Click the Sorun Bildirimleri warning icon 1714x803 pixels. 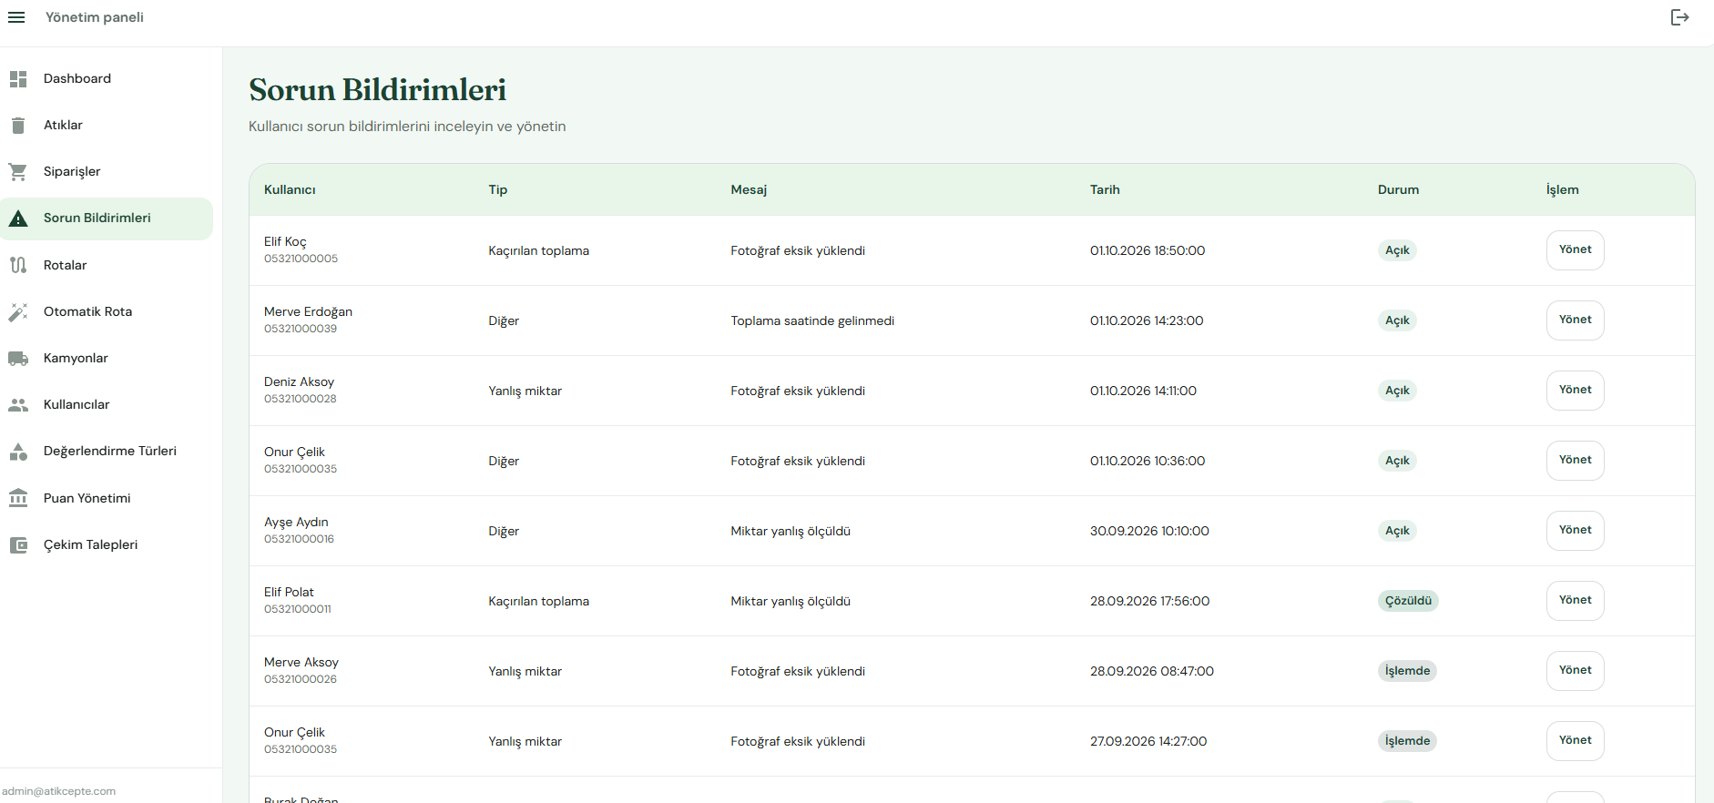coord(18,219)
